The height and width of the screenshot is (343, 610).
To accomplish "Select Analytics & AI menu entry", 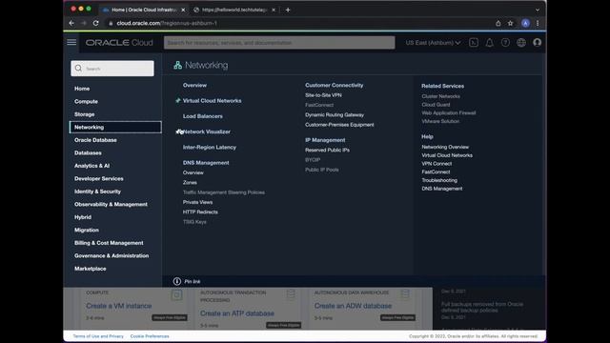I will pos(91,166).
